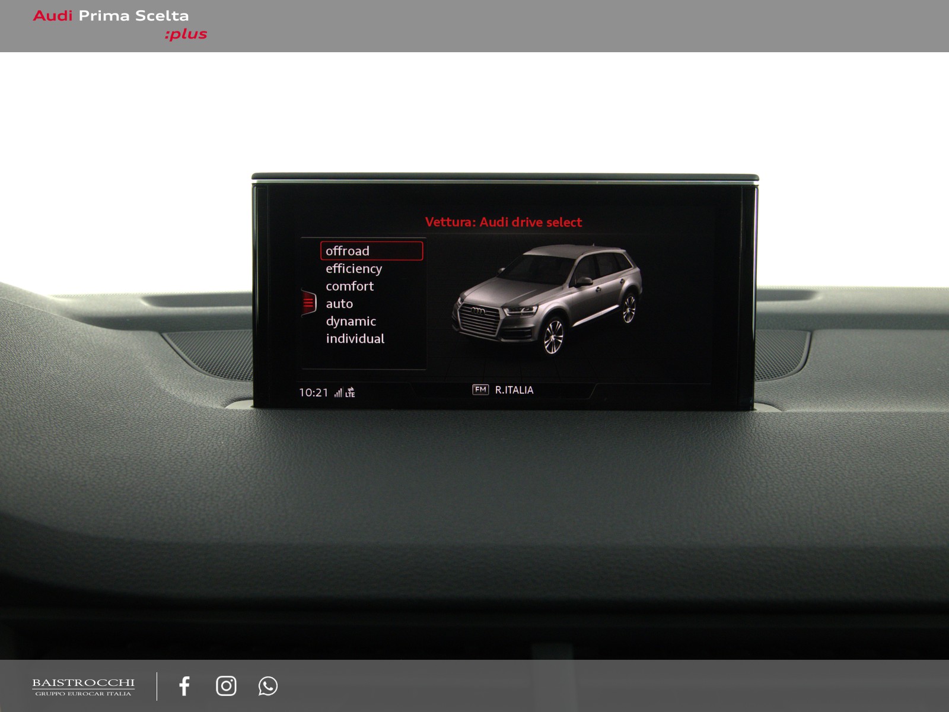Click the LTE data indicator
Viewport: 949px width, 712px height.
pos(351,393)
